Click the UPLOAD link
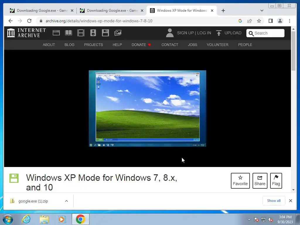Viewport: 300px width, 225px height. click(233, 33)
